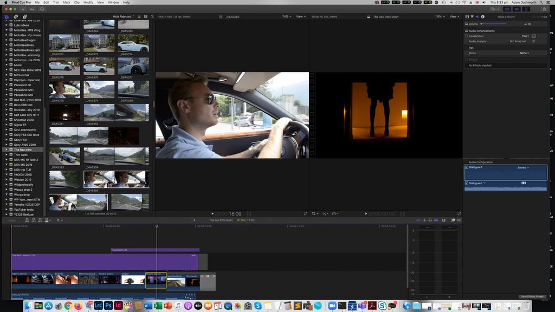Image resolution: width=555 pixels, height=312 pixels.
Task: Click the Audio Analysis magic wand icon
Action: 533,41
